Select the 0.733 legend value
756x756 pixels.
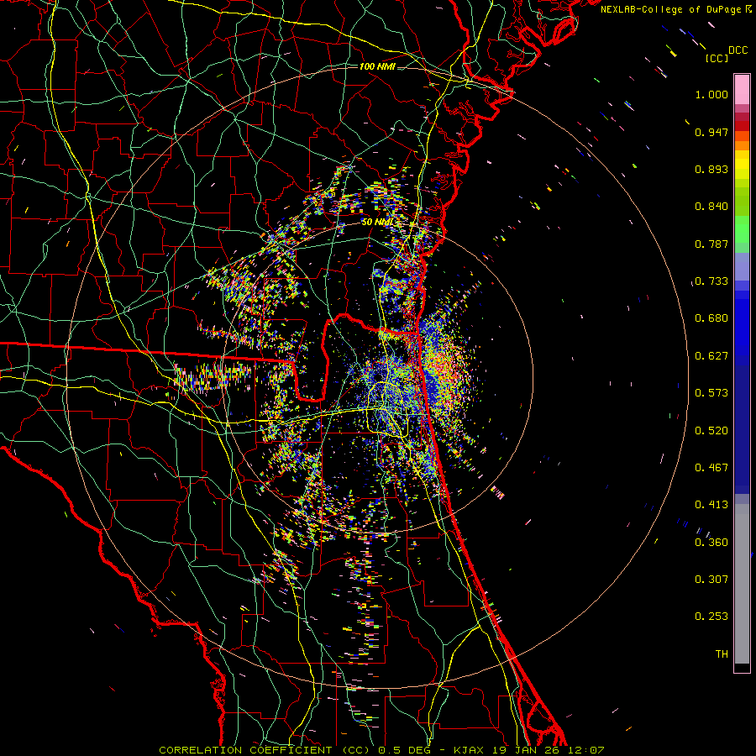tap(711, 281)
